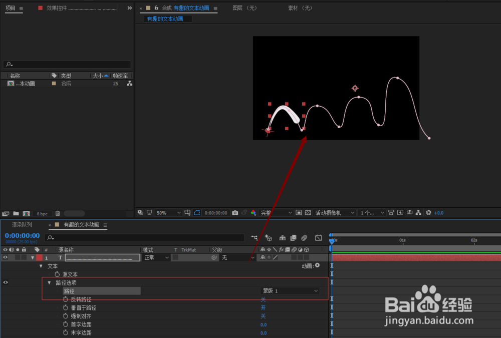
Task: Click the primary viewer monitor icon
Action: click(149, 212)
